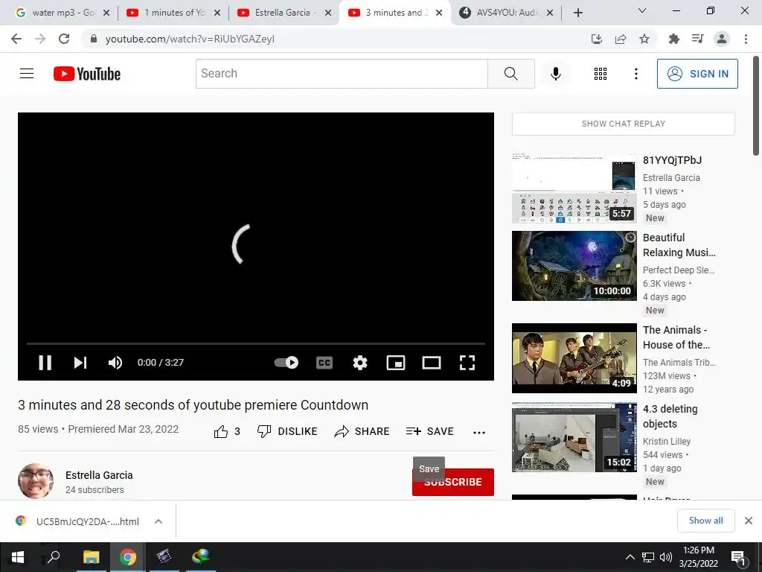
Task: Open the Chrome profile avatar
Action: [722, 39]
